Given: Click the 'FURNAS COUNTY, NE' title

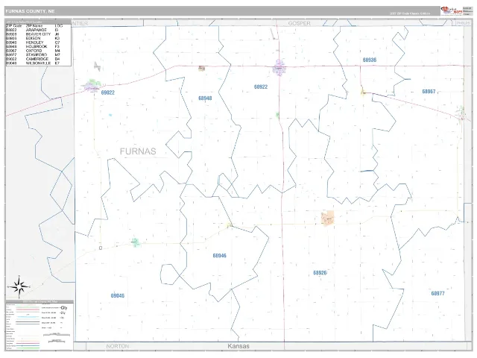Looking at the screenshot, I should tap(30, 11).
